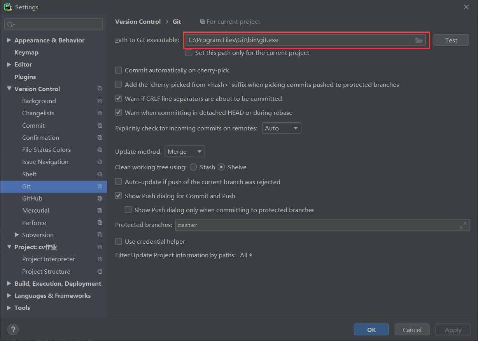The image size is (478, 341).
Task: Click the folder browse icon in Git path field
Action: [x=419, y=40]
